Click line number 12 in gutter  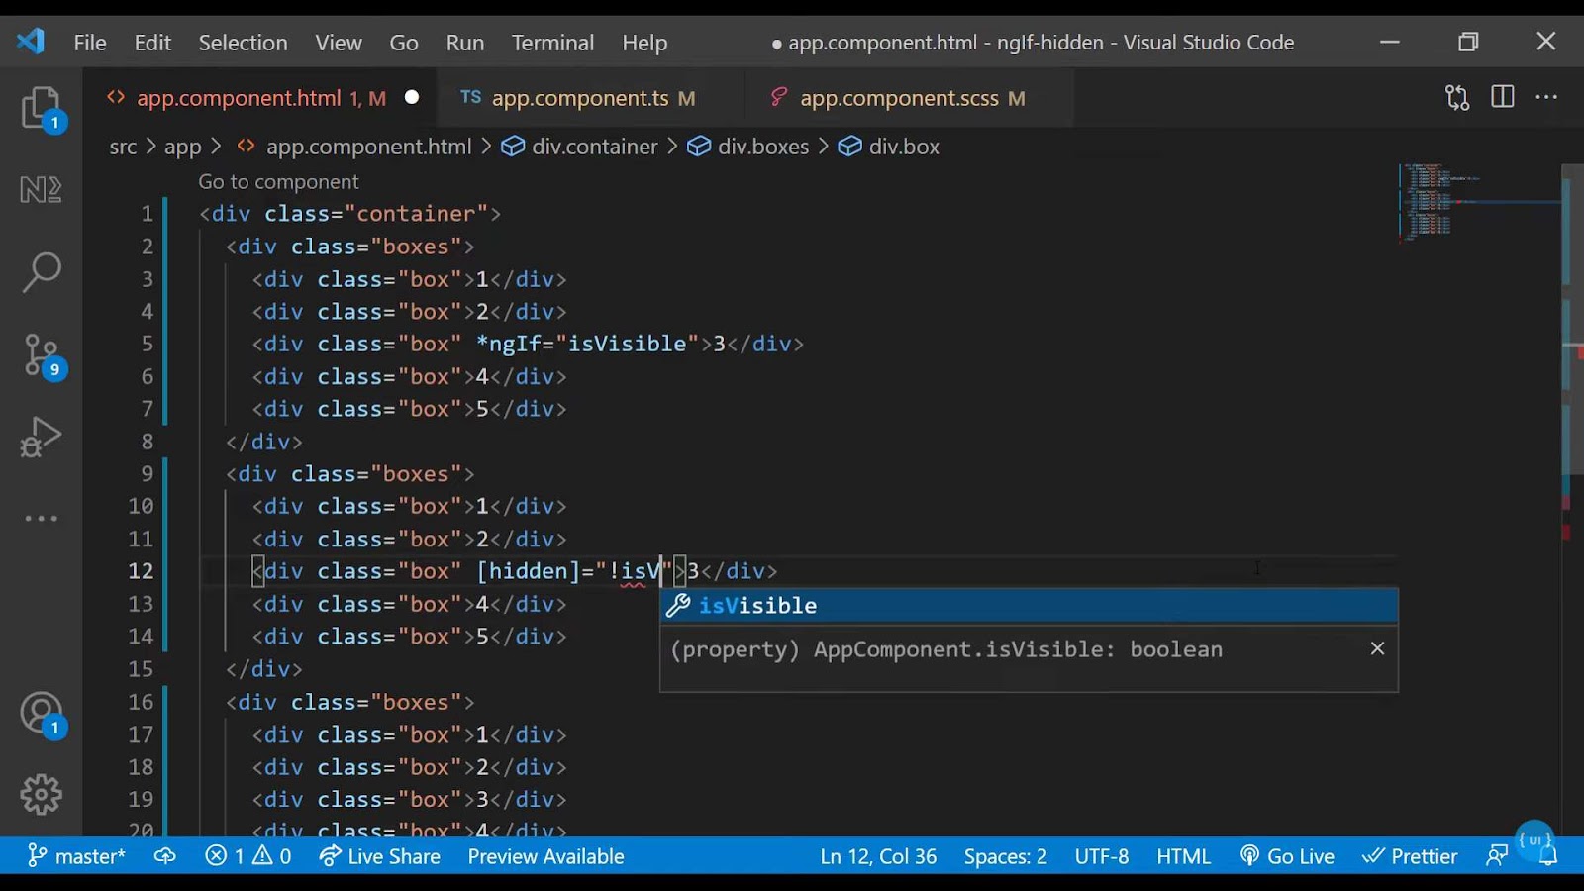[x=141, y=571]
